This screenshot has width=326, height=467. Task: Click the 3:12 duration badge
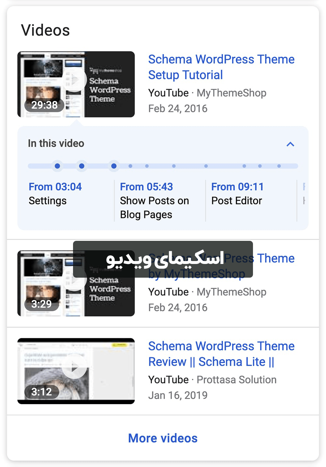(x=41, y=392)
